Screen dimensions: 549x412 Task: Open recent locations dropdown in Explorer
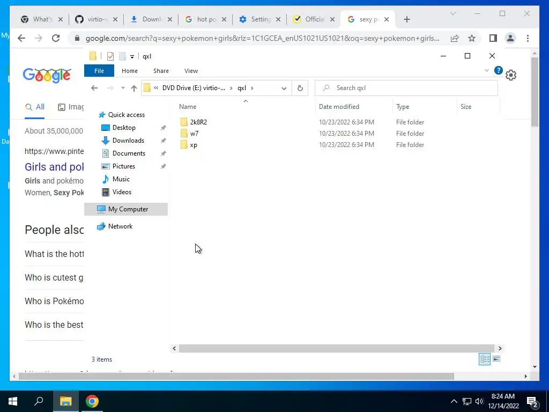click(123, 88)
